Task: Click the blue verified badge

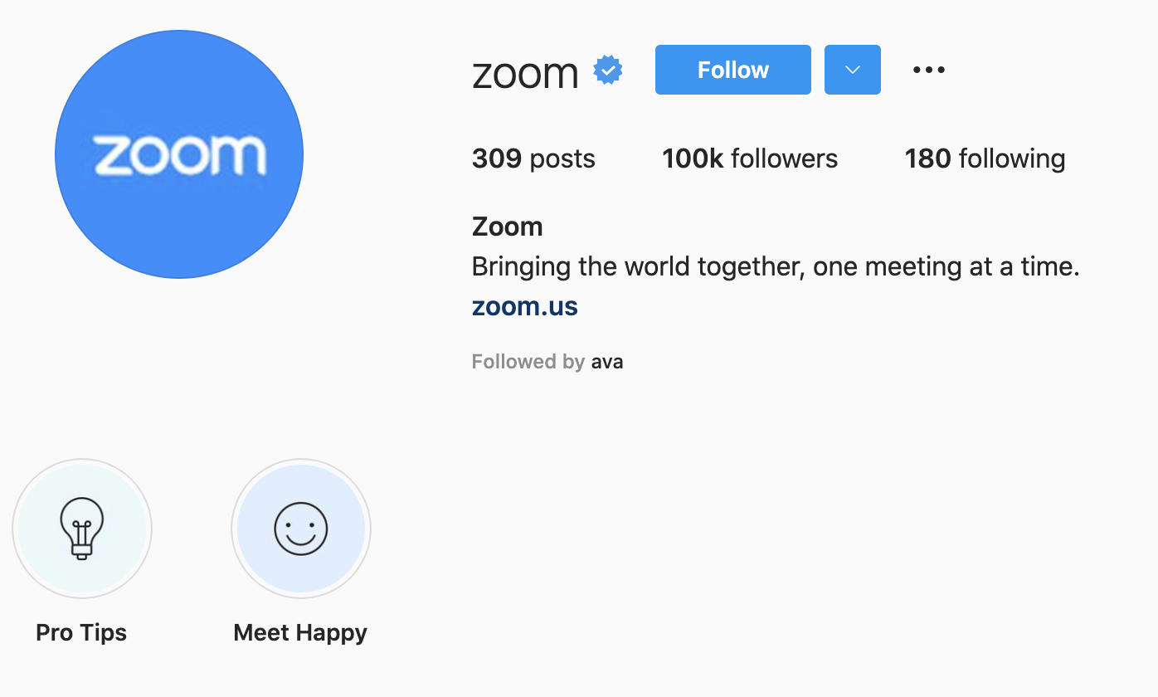Action: point(608,71)
